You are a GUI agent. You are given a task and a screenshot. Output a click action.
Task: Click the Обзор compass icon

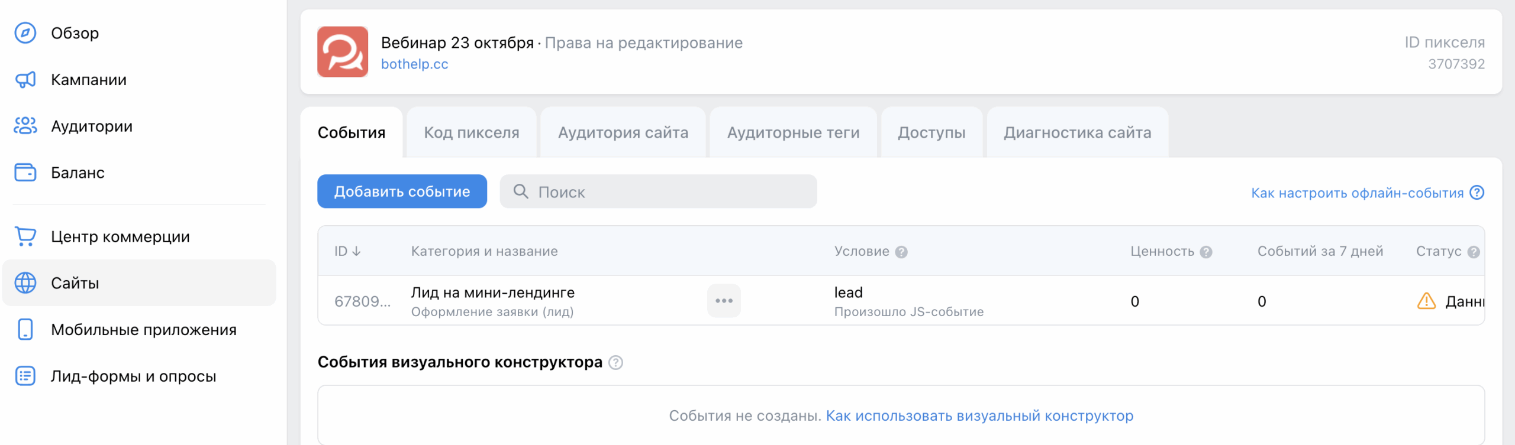click(x=25, y=33)
